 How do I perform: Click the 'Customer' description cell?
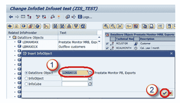coord(145,44)
